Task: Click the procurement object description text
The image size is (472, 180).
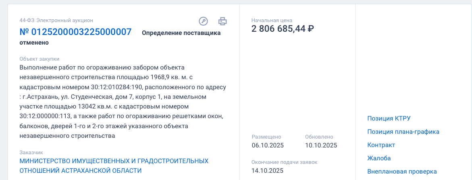Action: pos(123,101)
